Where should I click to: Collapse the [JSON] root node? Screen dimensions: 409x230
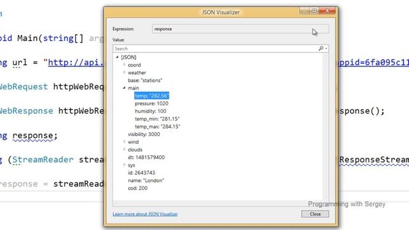coord(117,57)
